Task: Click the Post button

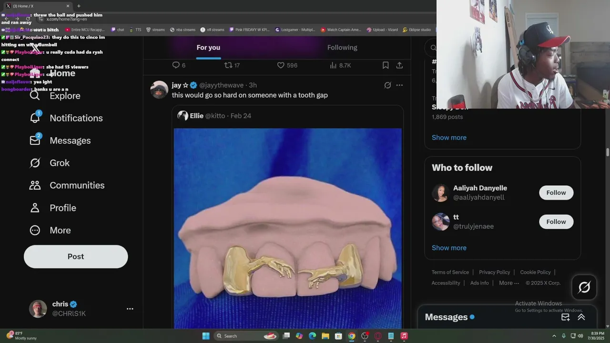Action: tap(76, 256)
